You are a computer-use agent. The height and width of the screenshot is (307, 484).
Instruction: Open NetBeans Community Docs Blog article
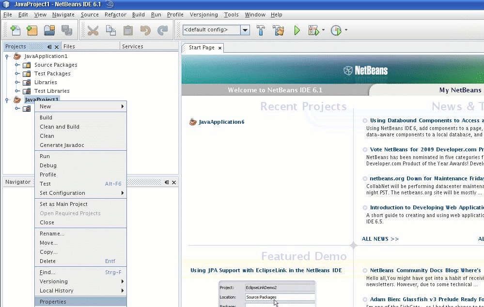tap(425, 270)
